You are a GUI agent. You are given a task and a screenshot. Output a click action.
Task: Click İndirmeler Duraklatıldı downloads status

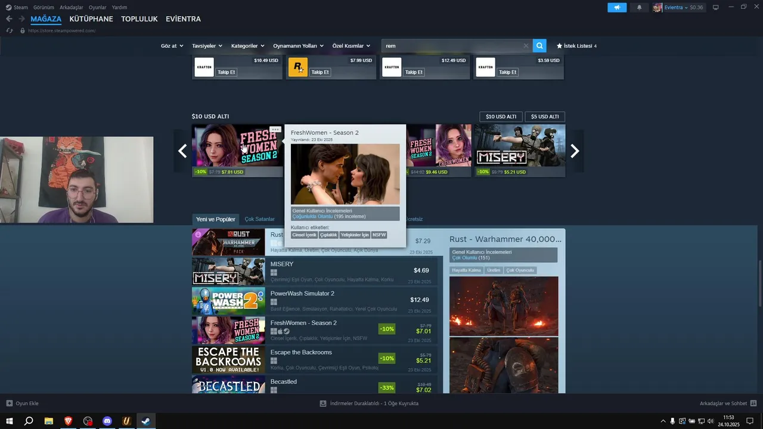click(369, 403)
